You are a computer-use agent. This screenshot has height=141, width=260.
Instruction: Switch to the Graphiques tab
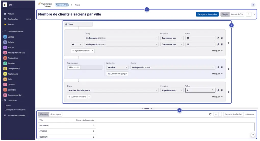pyautogui.click(x=56, y=114)
